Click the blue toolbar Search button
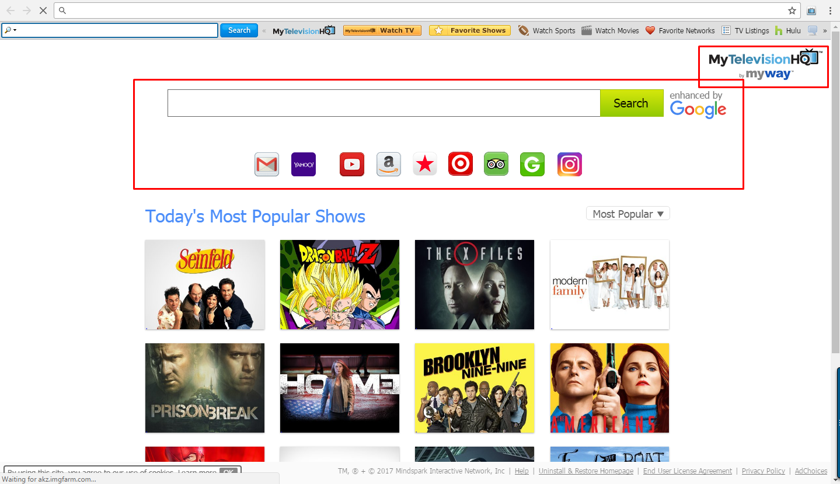Viewport: 840px width, 484px height. (239, 30)
